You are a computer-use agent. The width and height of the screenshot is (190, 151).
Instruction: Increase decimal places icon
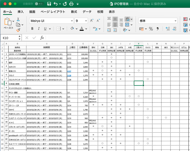168,29
